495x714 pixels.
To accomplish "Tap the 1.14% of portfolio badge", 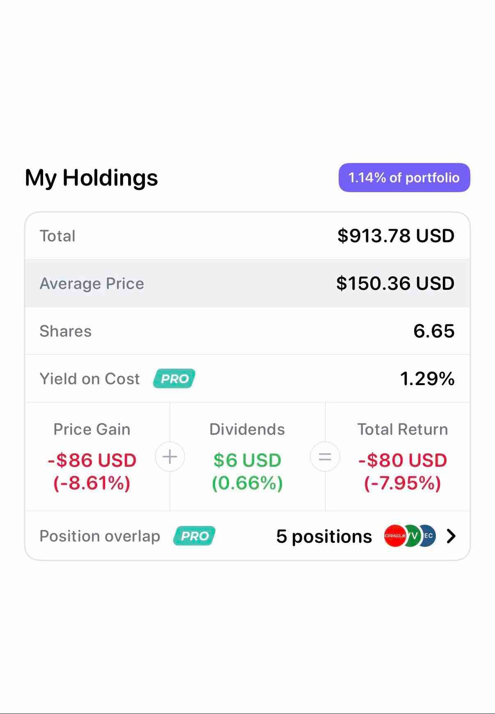I will 404,177.
